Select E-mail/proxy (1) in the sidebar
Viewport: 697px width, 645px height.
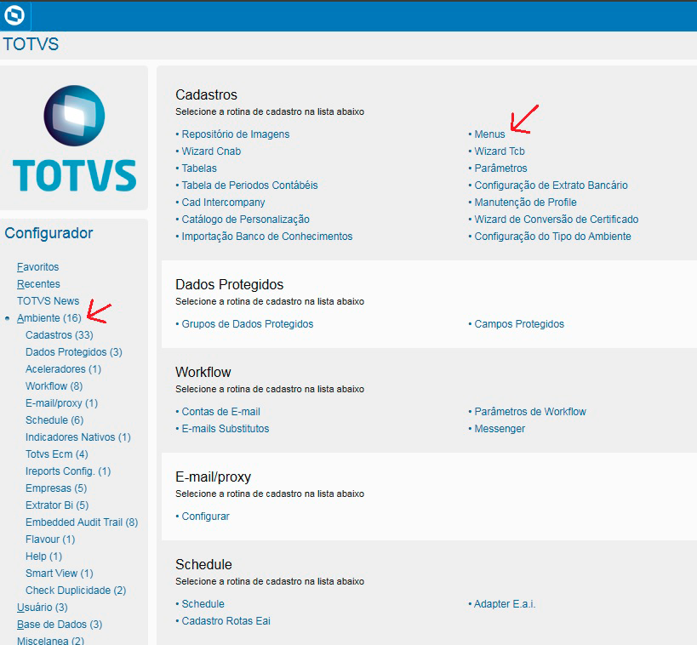click(61, 403)
